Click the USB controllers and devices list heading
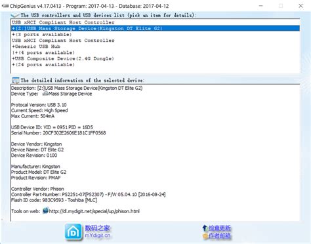Screen dimensions: 311x244 coord(108,15)
